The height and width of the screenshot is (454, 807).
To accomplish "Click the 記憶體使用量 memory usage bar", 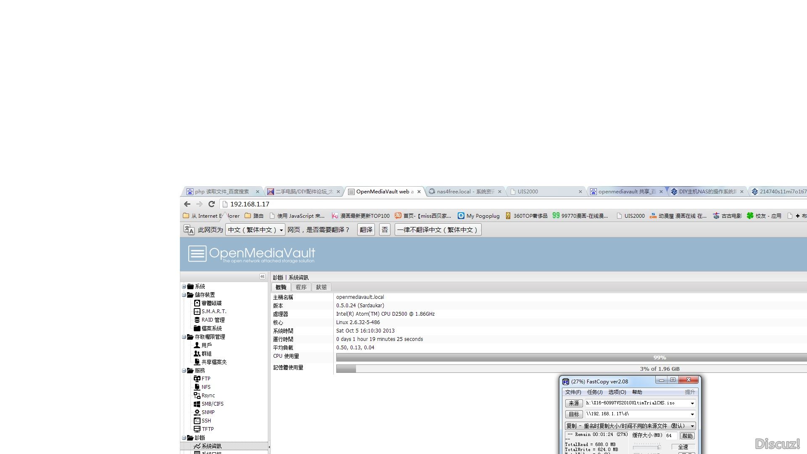I will click(571, 369).
